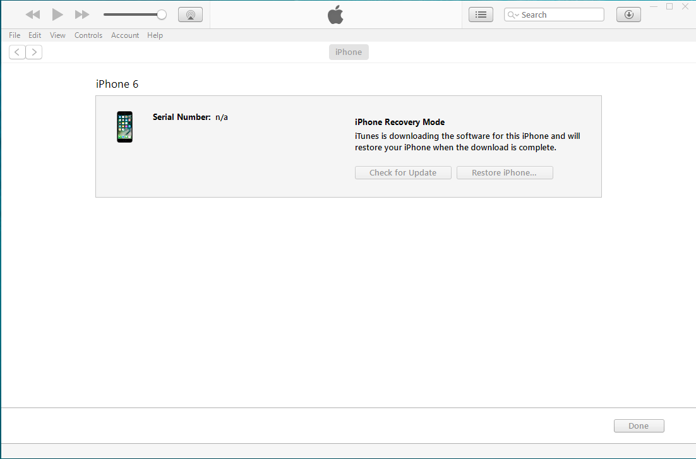Open the File menu
696x459 pixels.
point(14,35)
